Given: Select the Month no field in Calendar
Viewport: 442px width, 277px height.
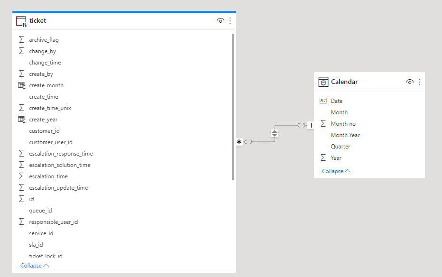Looking at the screenshot, I should click(x=343, y=124).
